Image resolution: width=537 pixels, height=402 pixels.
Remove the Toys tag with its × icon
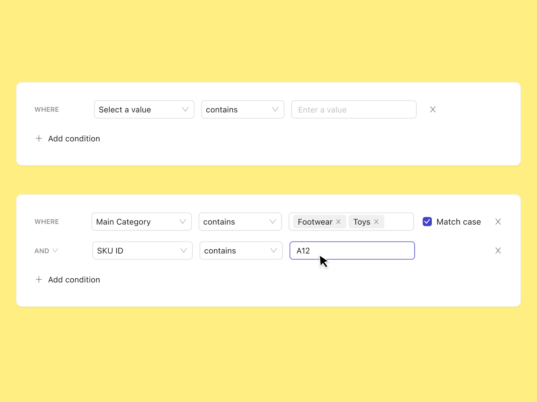(x=377, y=222)
